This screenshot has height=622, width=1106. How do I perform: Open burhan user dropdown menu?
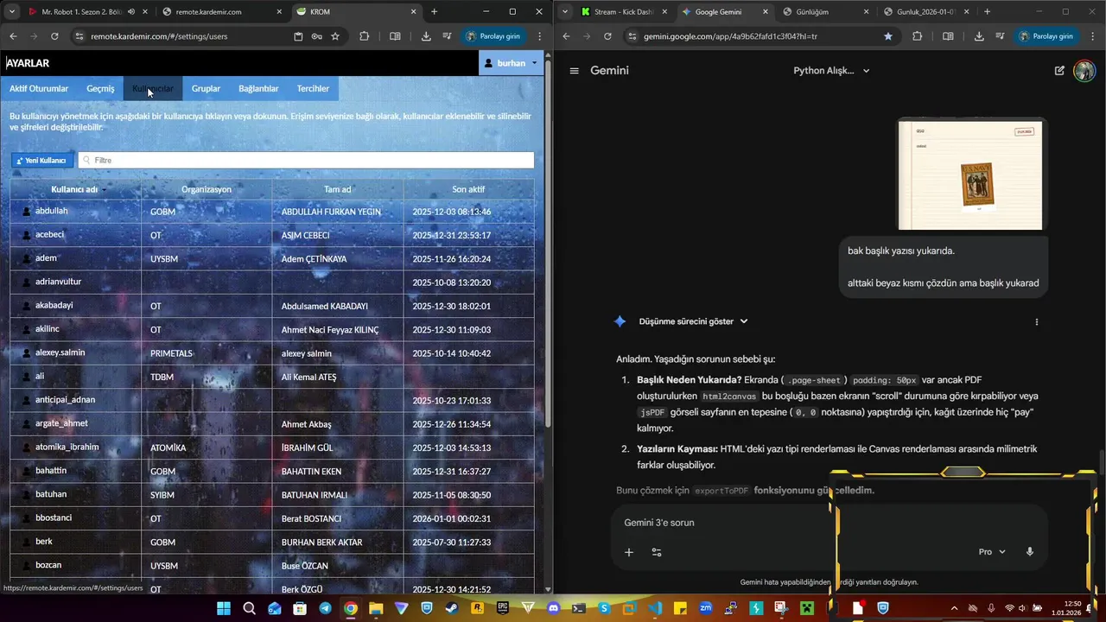point(511,63)
